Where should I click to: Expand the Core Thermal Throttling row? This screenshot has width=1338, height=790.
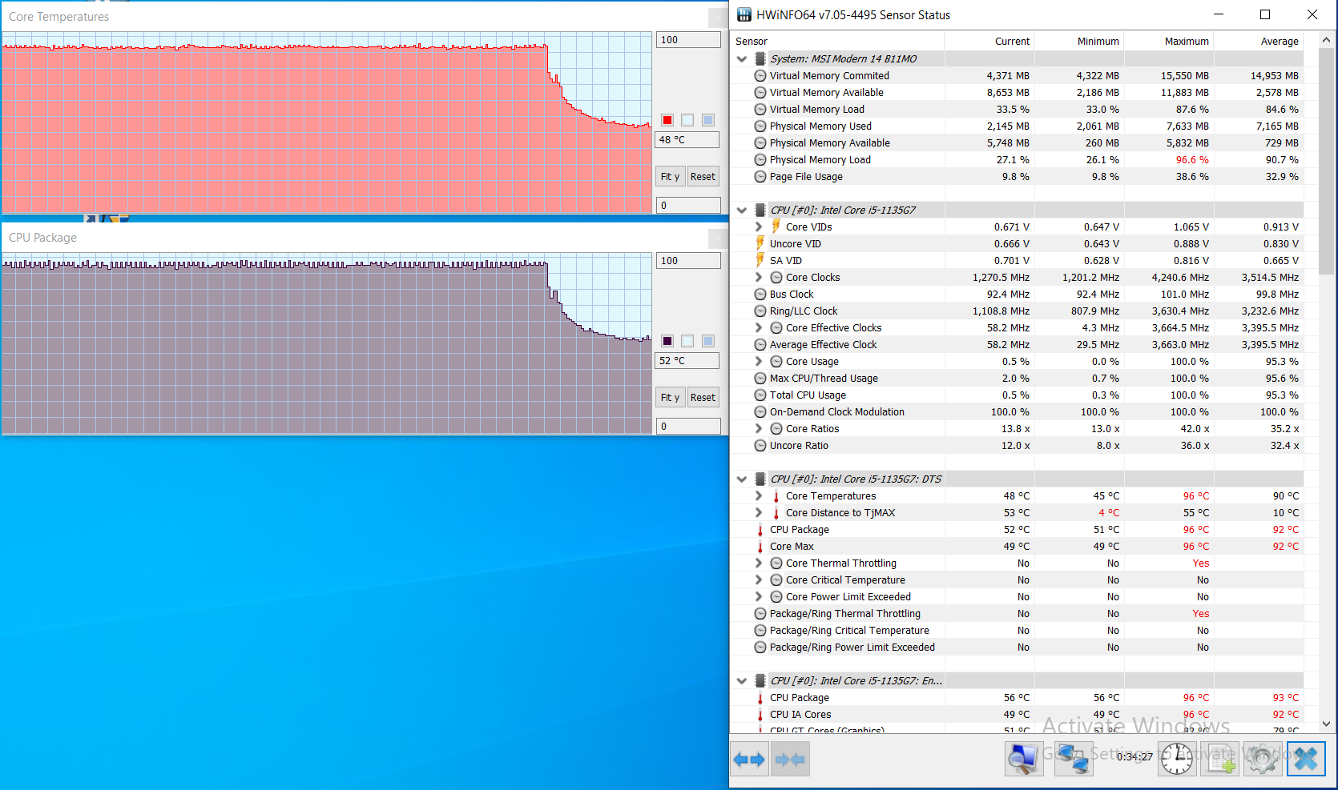pyautogui.click(x=759, y=563)
